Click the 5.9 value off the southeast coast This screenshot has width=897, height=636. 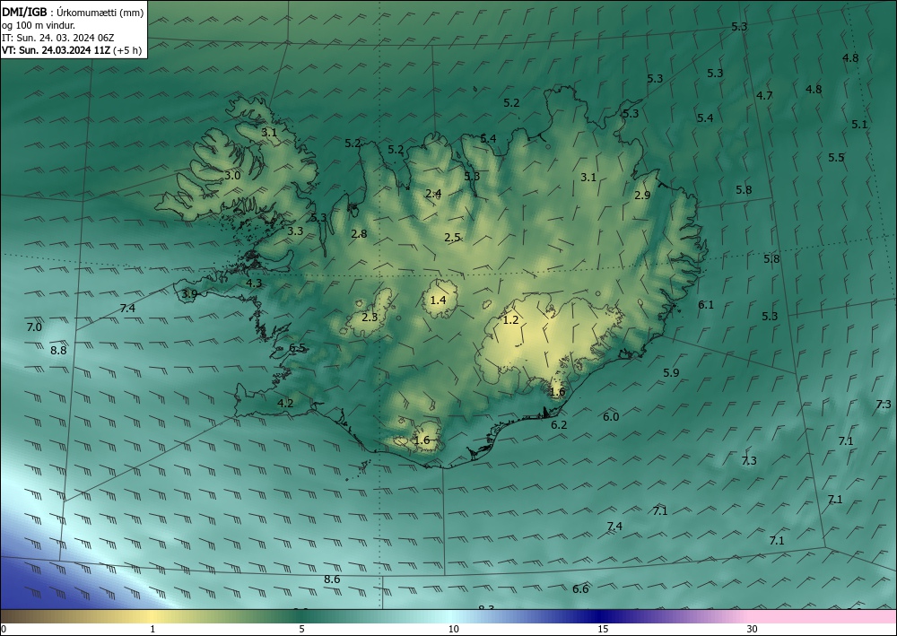(671, 373)
